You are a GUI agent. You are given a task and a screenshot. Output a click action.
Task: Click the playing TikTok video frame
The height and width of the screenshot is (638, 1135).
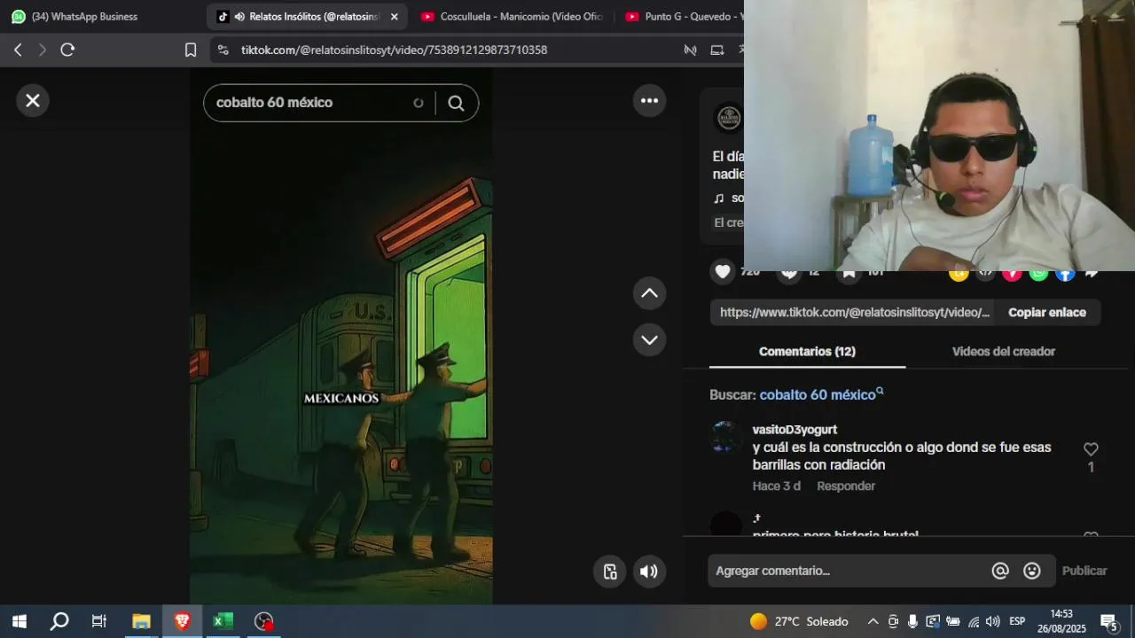point(341,337)
